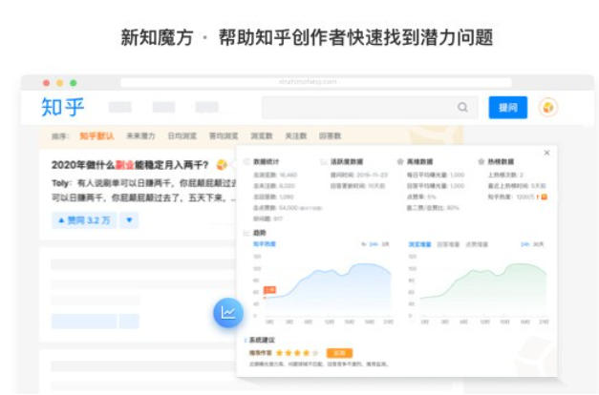Click the orange button beside rating stars

click(339, 353)
